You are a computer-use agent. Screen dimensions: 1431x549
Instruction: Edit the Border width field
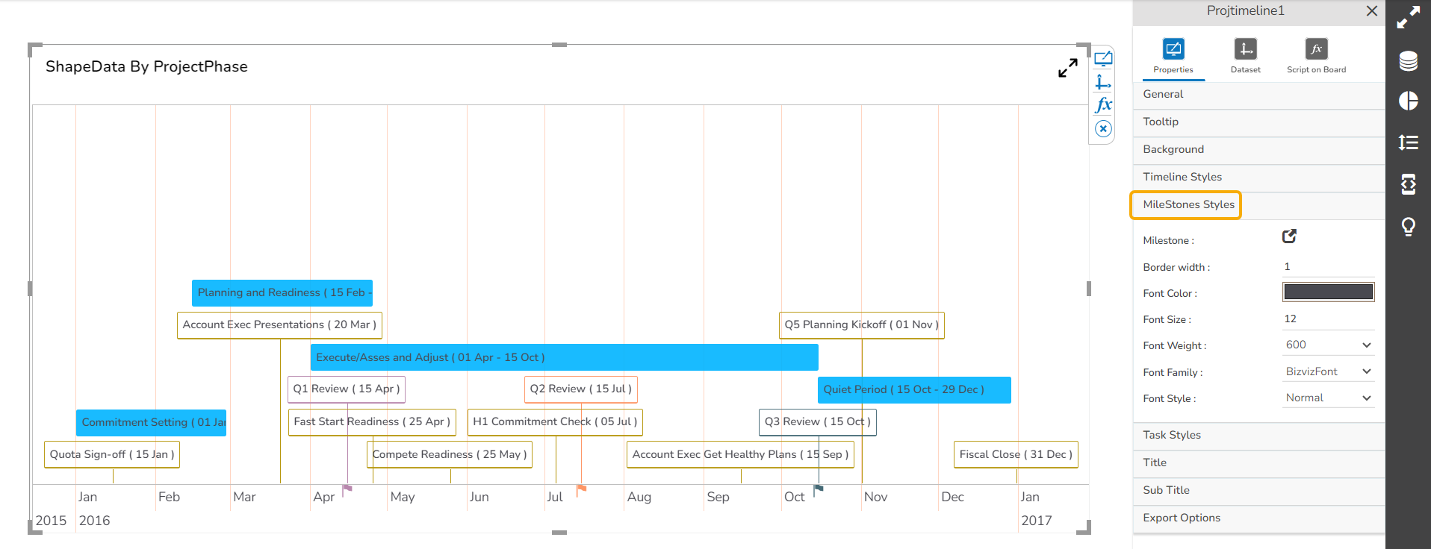click(1328, 266)
